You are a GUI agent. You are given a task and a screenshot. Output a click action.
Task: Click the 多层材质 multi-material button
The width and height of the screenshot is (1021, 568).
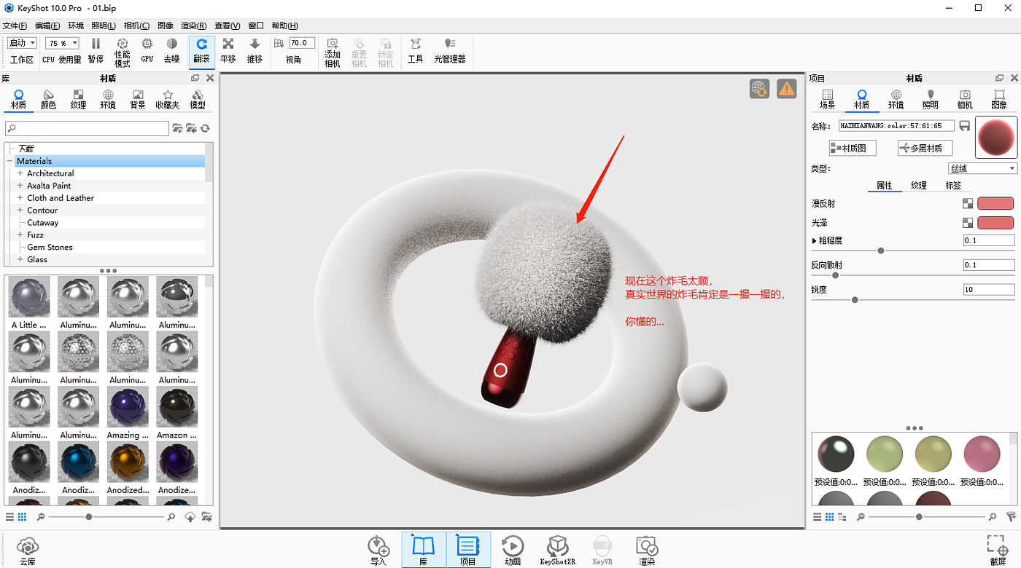(925, 148)
